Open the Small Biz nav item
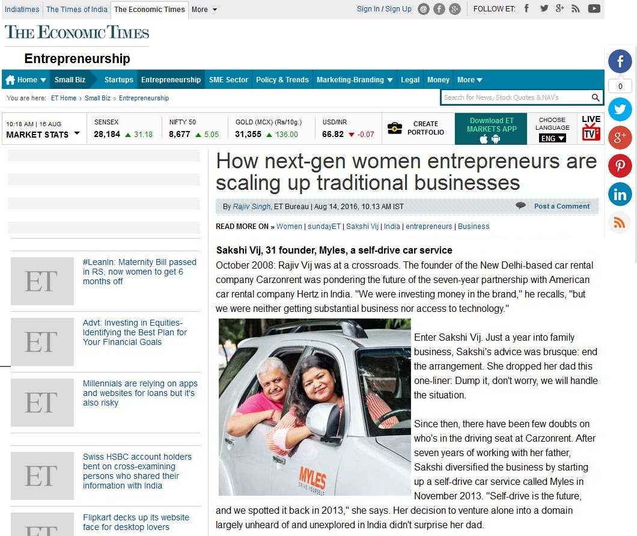Image resolution: width=637 pixels, height=536 pixels. tap(70, 80)
